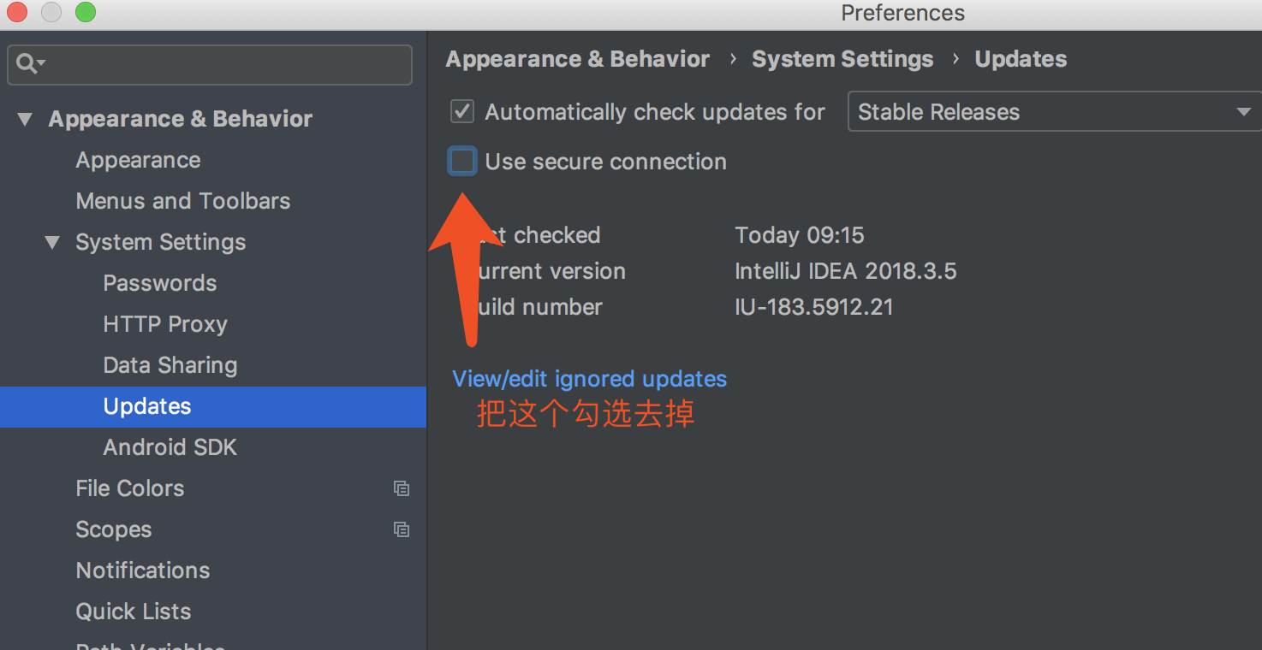Screen dimensions: 1262x650
Task: Select the Appearance settings page
Action: click(x=138, y=160)
